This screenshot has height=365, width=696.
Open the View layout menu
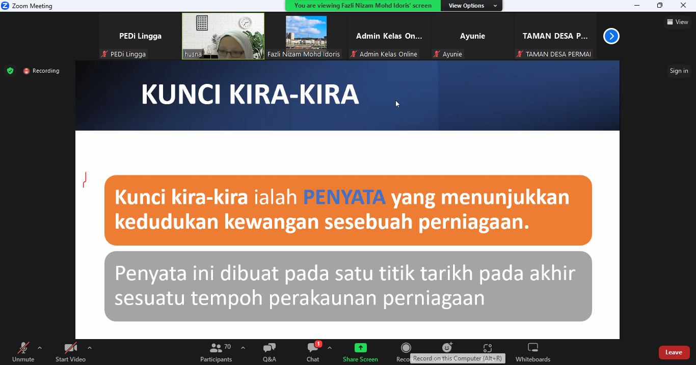pyautogui.click(x=678, y=22)
